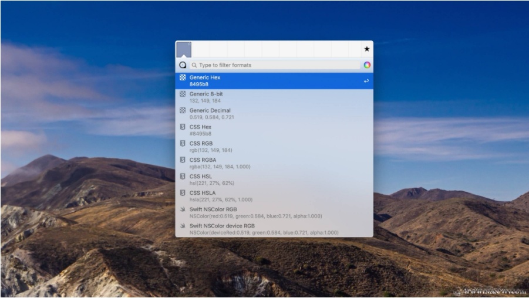Click the second empty palette slot
The width and height of the screenshot is (529, 298).
218,49
